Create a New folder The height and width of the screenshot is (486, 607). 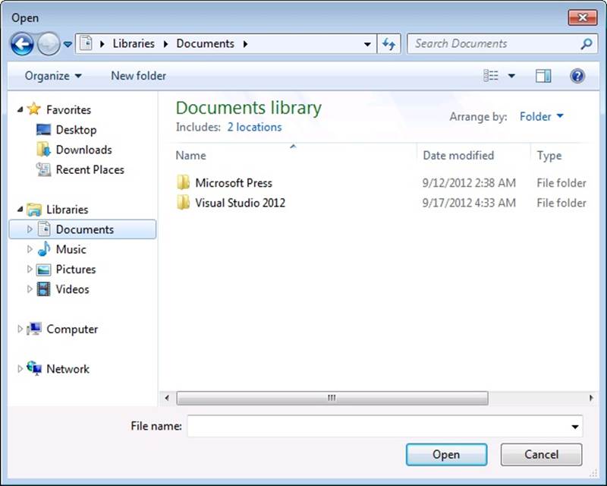[x=139, y=76]
